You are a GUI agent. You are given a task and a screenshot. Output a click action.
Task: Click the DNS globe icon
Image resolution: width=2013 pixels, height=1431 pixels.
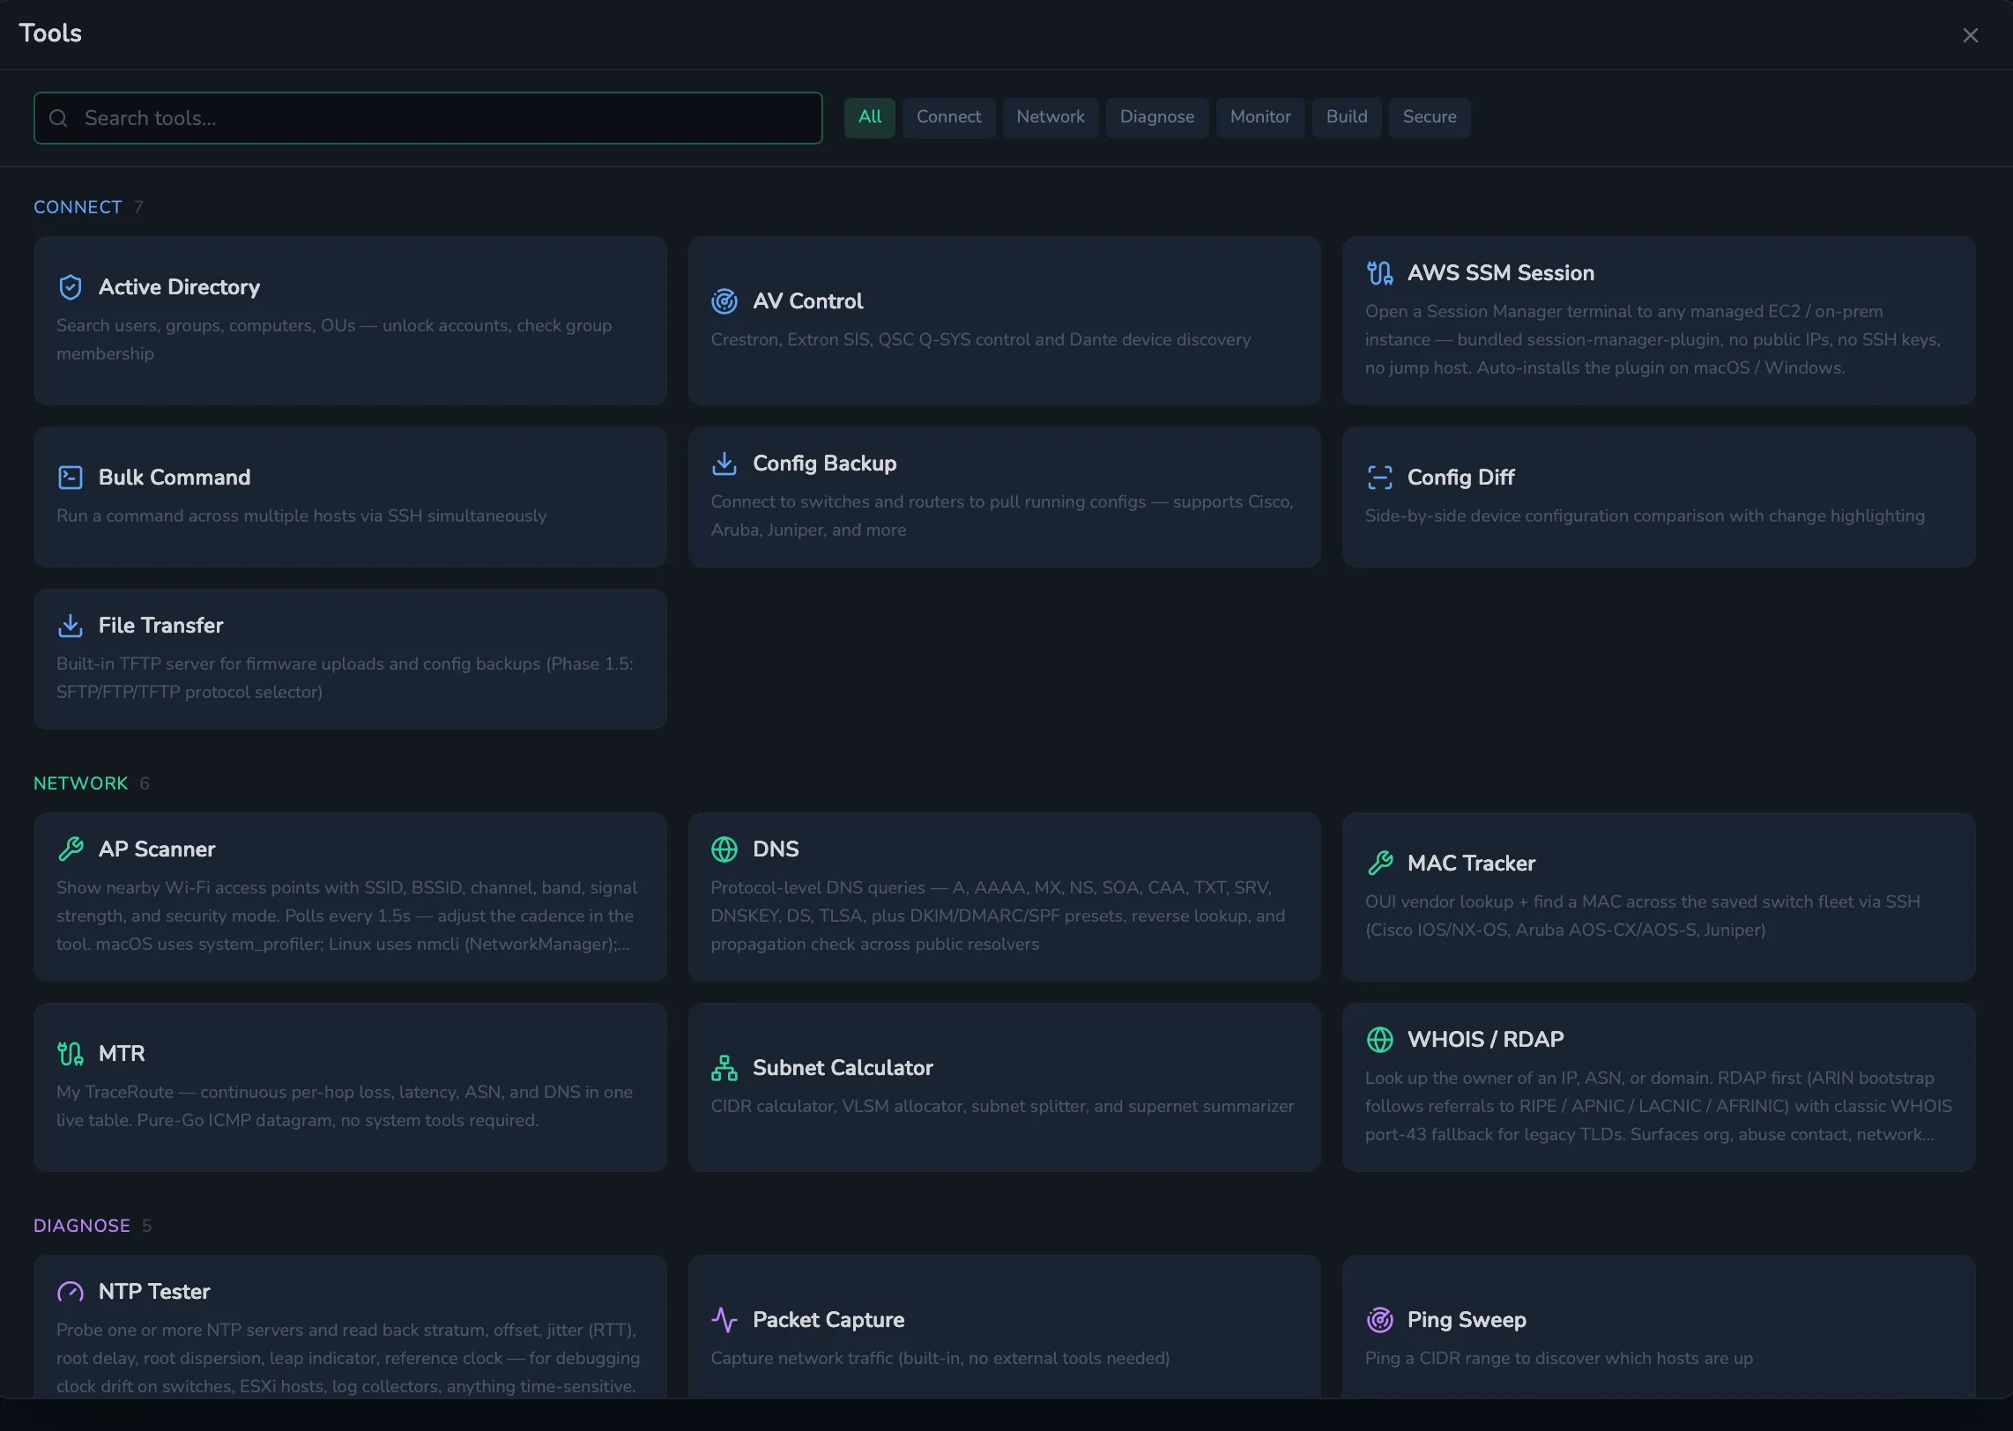[724, 849]
